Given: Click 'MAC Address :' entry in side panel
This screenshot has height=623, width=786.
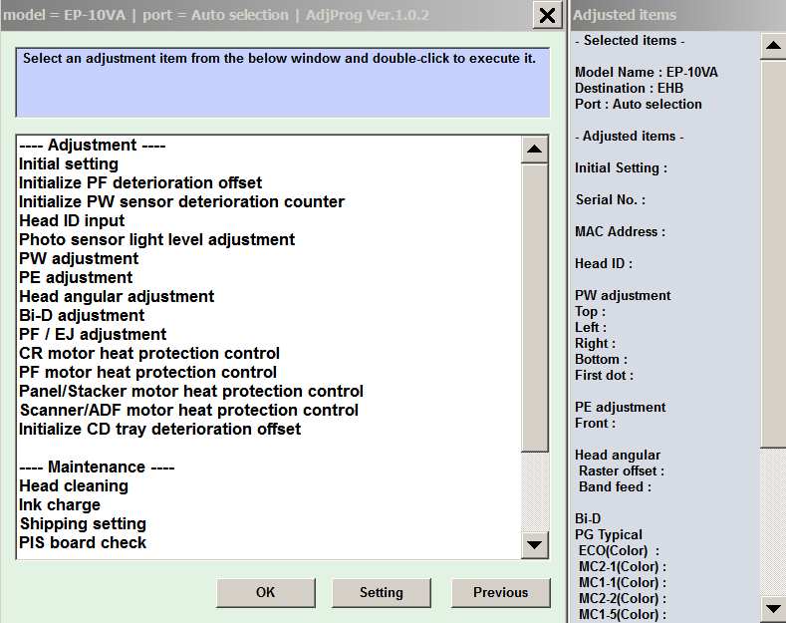Looking at the screenshot, I should point(620,231).
